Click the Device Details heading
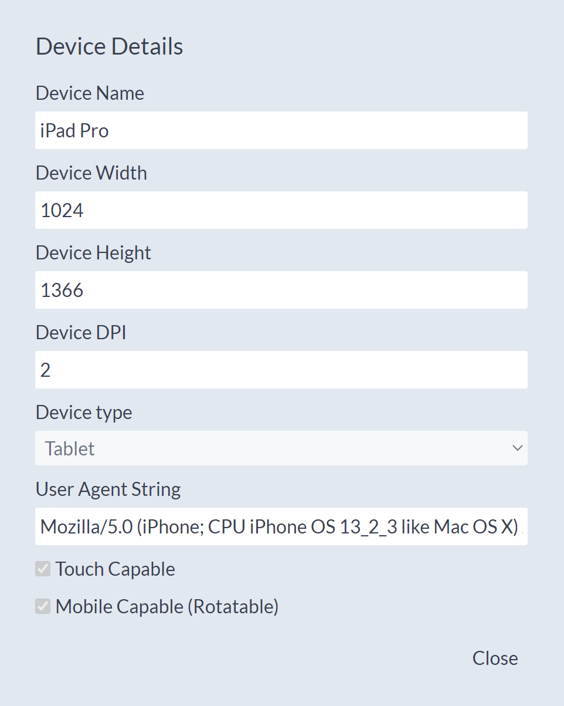This screenshot has height=706, width=564. pyautogui.click(x=110, y=47)
